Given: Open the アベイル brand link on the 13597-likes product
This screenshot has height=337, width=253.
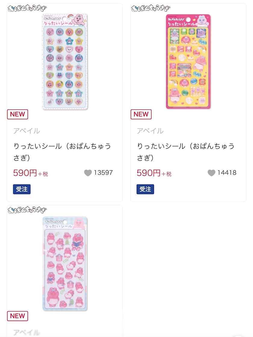Looking at the screenshot, I should [x=27, y=131].
